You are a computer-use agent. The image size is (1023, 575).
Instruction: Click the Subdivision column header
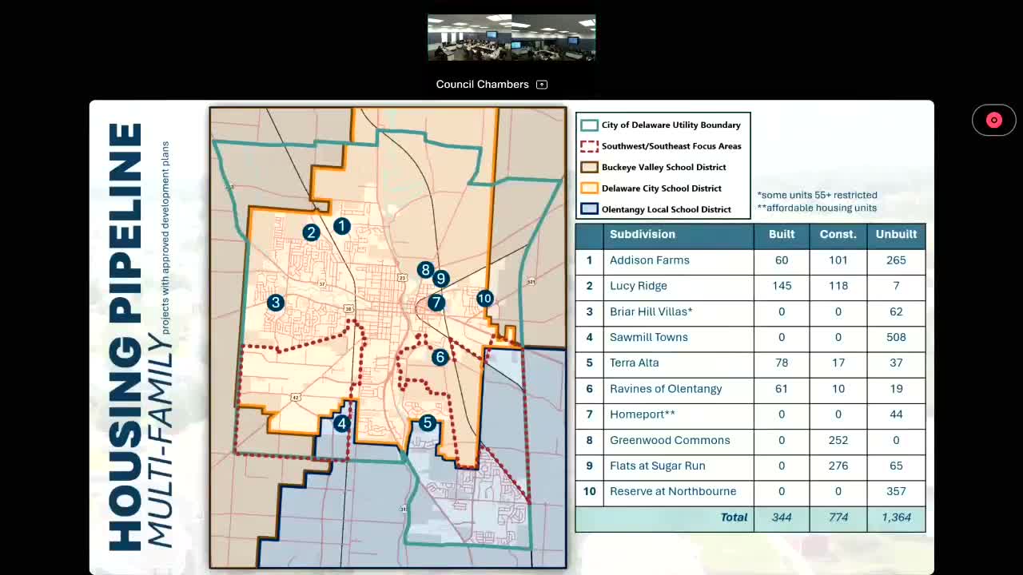coord(642,235)
